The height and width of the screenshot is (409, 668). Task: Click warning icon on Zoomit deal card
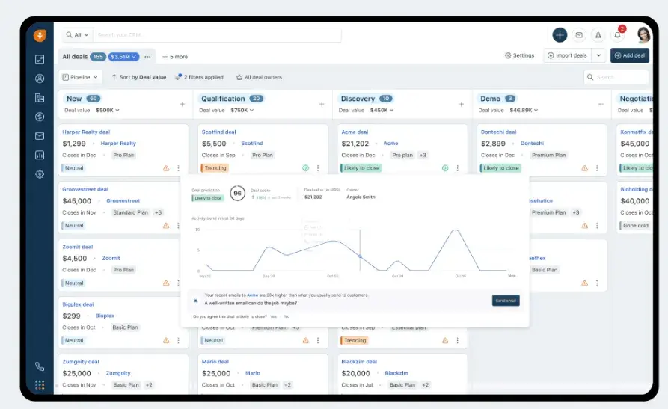(x=166, y=283)
